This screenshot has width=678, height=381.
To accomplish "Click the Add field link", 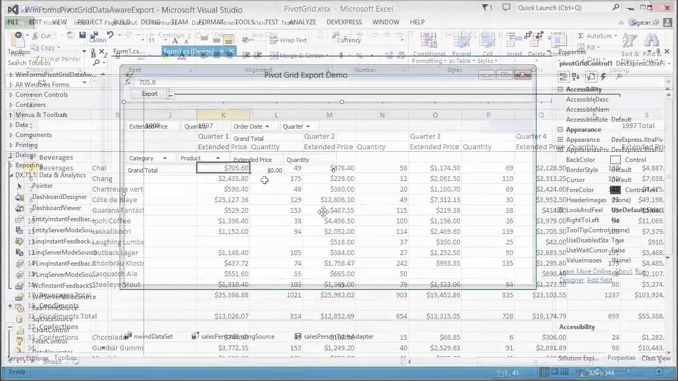I will (600, 280).
